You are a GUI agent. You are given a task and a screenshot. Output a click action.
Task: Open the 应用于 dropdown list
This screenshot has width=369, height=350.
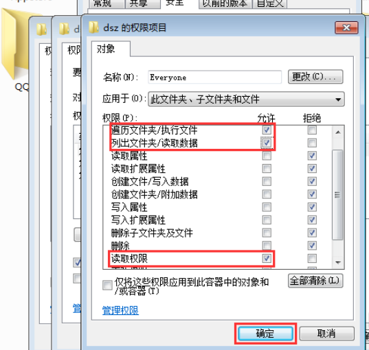246,100
